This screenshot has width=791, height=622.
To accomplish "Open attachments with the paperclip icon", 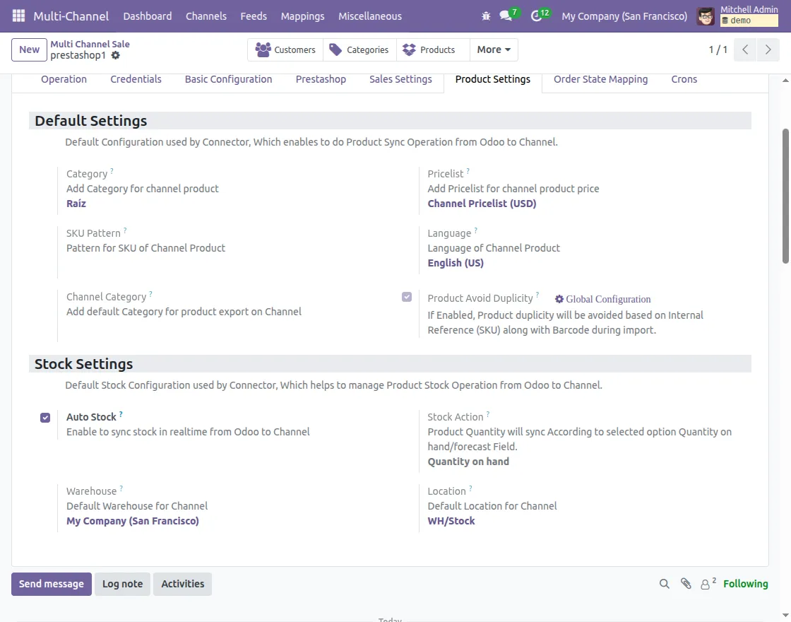I will [x=686, y=584].
